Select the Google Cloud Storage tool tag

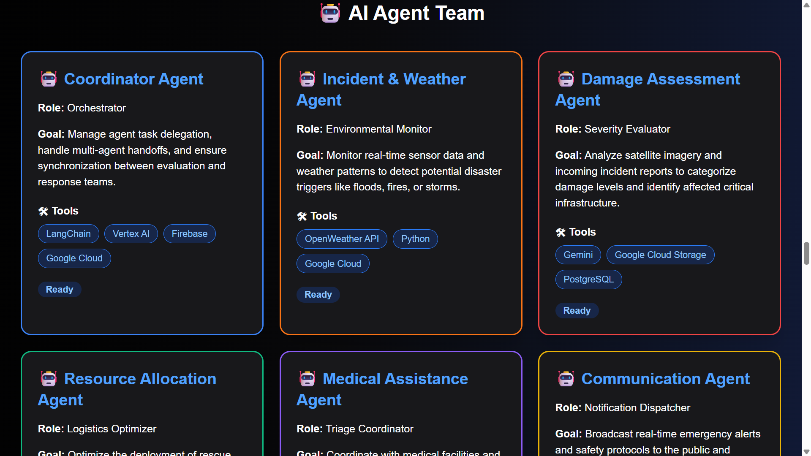[660, 255]
